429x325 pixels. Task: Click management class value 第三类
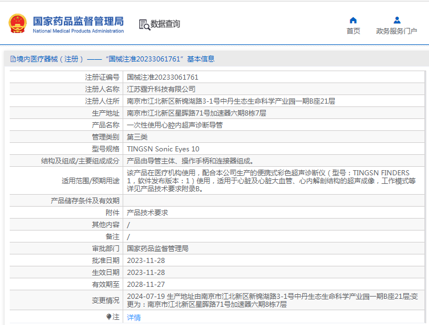click(x=137, y=137)
